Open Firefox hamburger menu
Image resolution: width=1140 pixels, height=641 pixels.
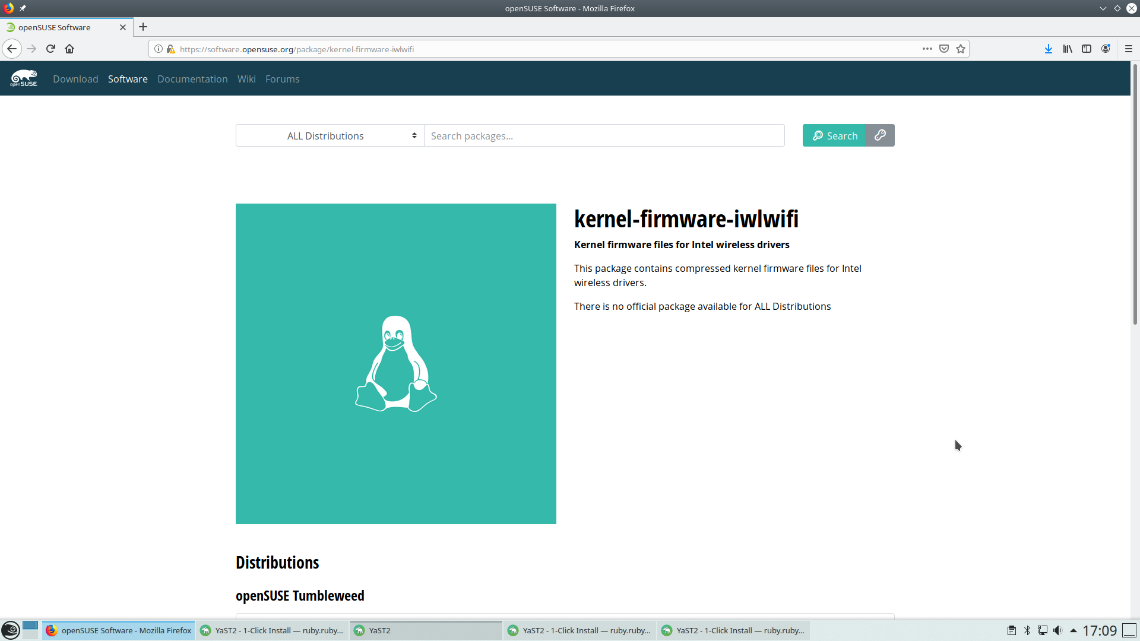tap(1129, 49)
